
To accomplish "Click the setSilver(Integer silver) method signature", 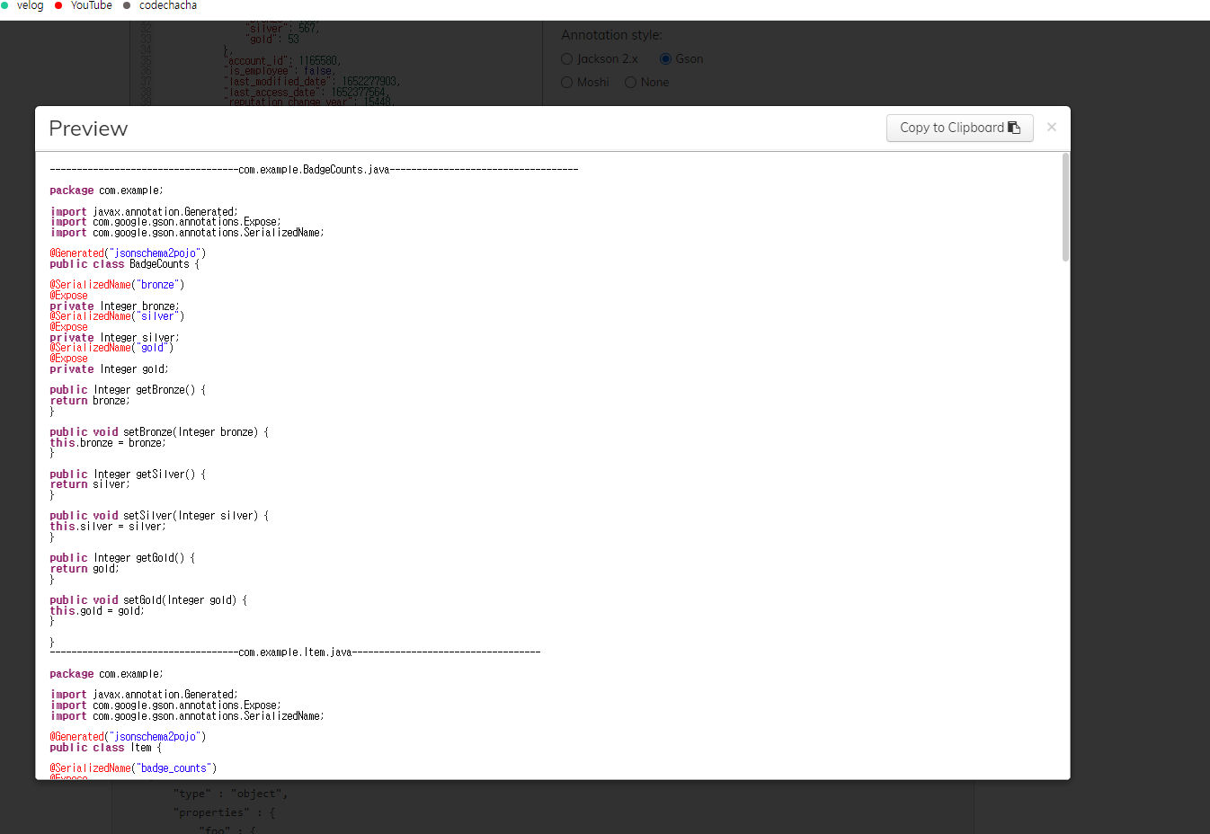I will pyautogui.click(x=159, y=516).
